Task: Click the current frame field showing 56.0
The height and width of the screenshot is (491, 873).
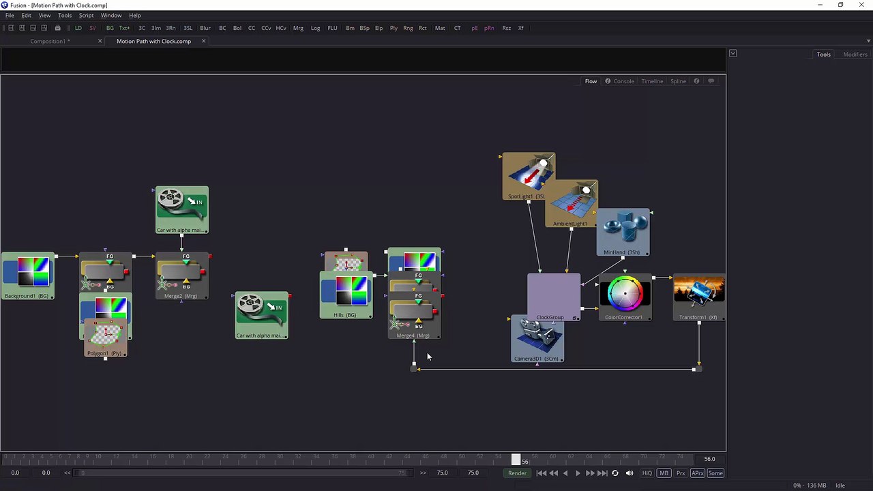Action: point(709,459)
